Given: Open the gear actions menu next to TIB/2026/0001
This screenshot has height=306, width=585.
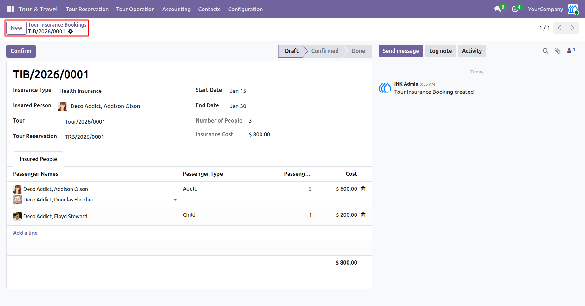Looking at the screenshot, I should [x=71, y=31].
